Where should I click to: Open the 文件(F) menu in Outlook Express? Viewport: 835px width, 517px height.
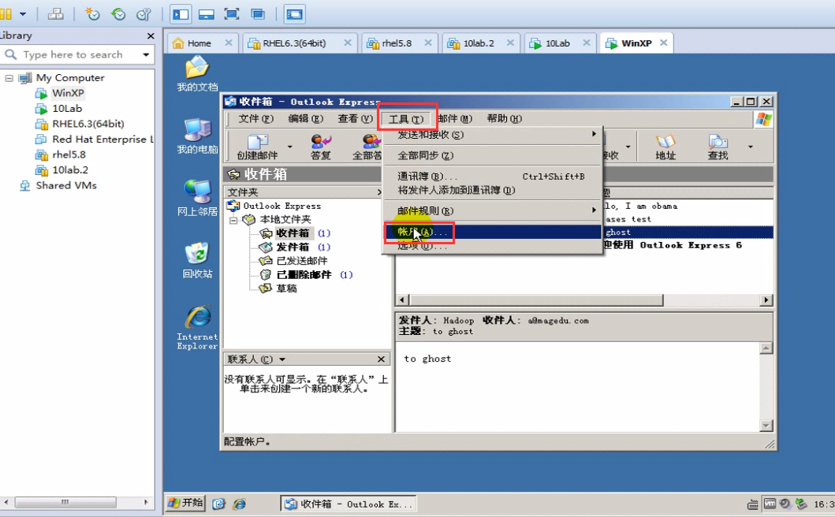pyautogui.click(x=256, y=119)
